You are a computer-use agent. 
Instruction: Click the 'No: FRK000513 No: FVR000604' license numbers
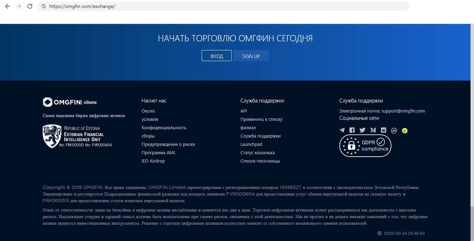pos(85,145)
